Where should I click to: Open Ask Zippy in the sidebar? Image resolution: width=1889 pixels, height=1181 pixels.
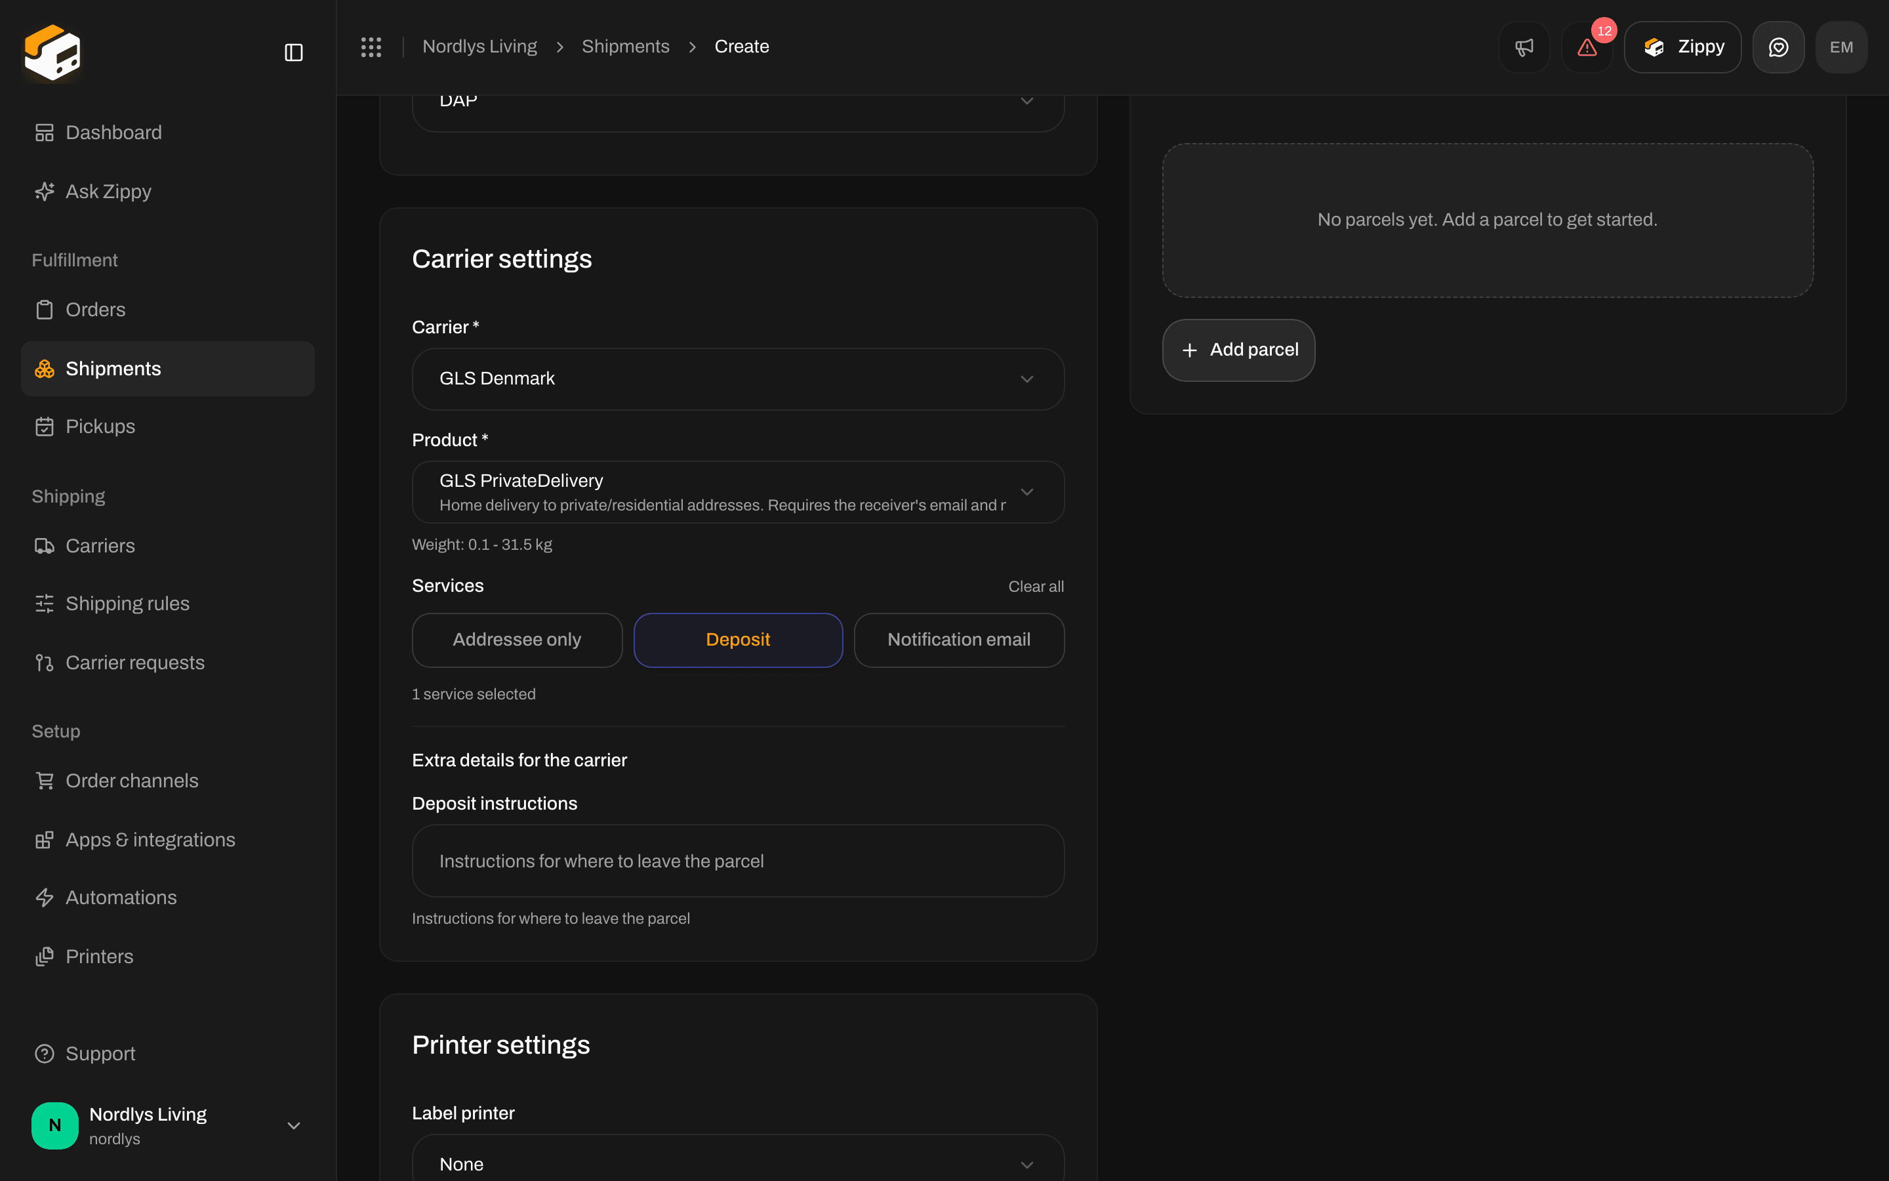(x=168, y=192)
